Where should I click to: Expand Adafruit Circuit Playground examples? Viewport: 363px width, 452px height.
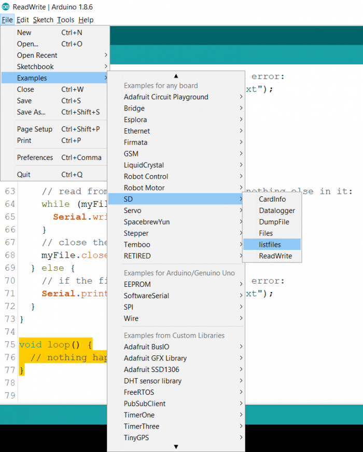pyautogui.click(x=176, y=97)
